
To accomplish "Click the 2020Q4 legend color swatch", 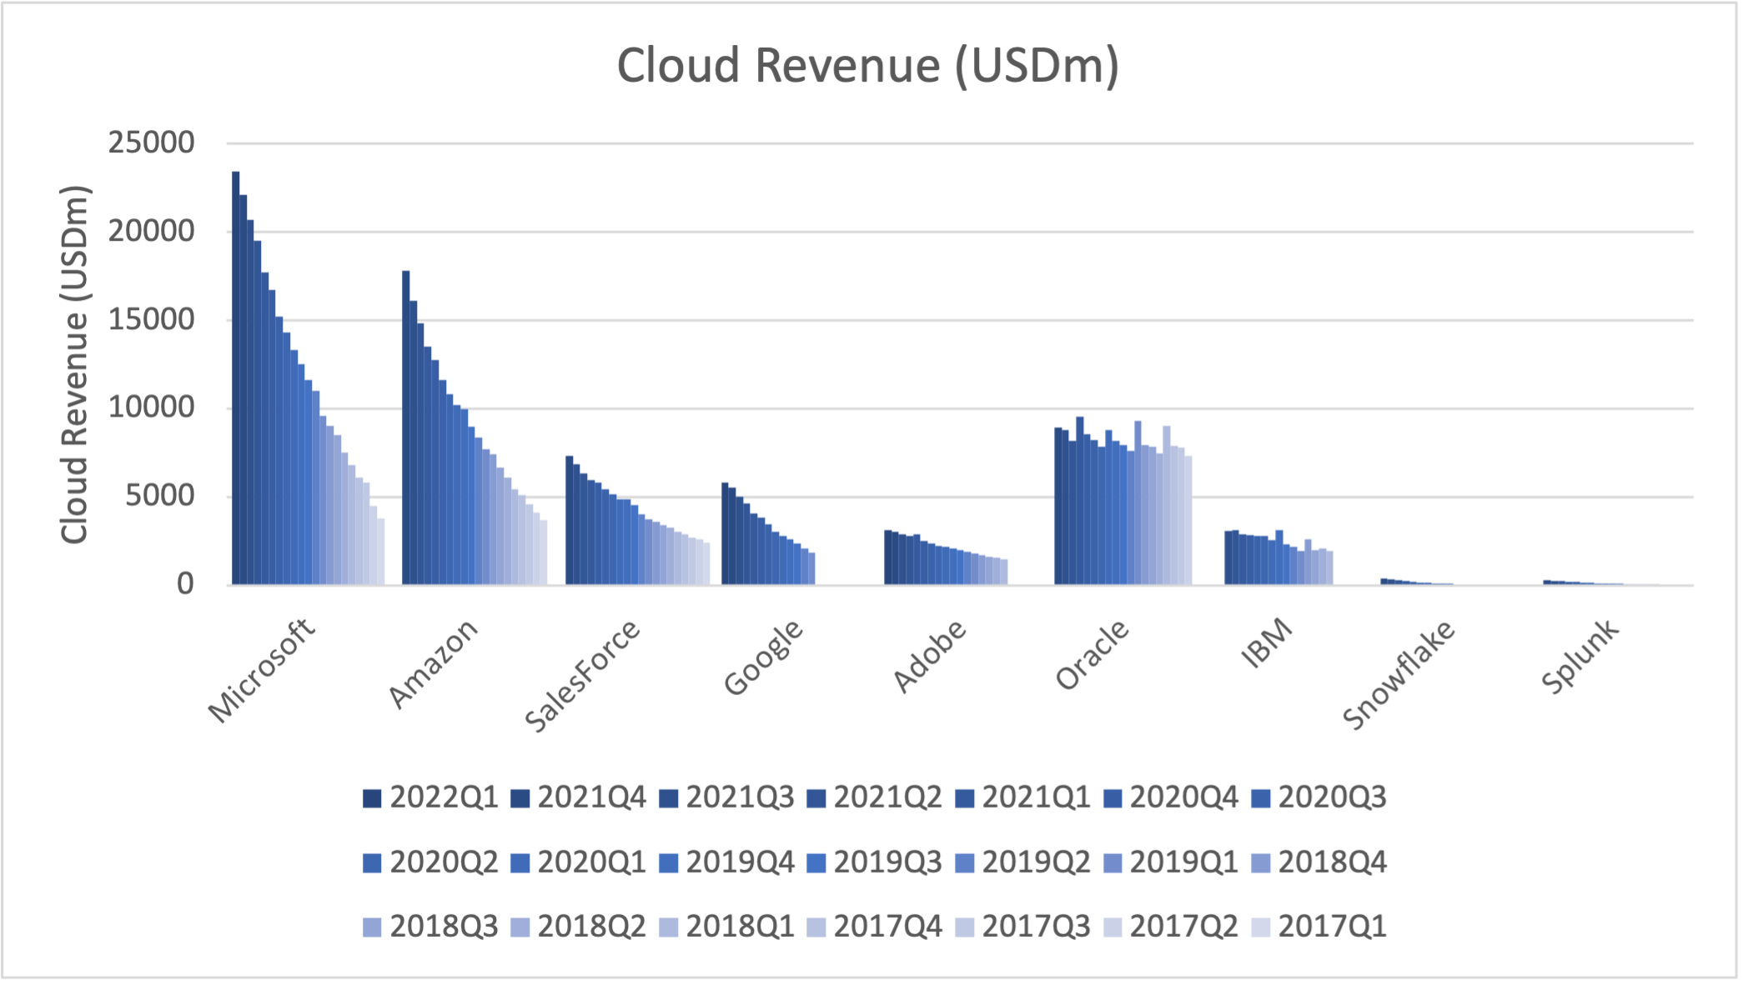I will point(1113,797).
